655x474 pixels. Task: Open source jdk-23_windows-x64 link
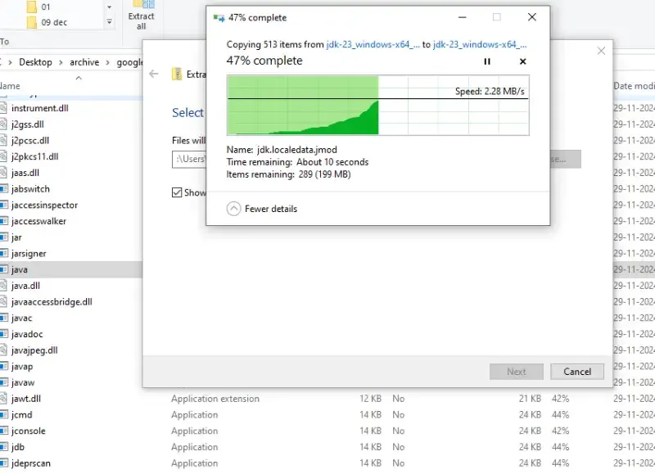373,44
